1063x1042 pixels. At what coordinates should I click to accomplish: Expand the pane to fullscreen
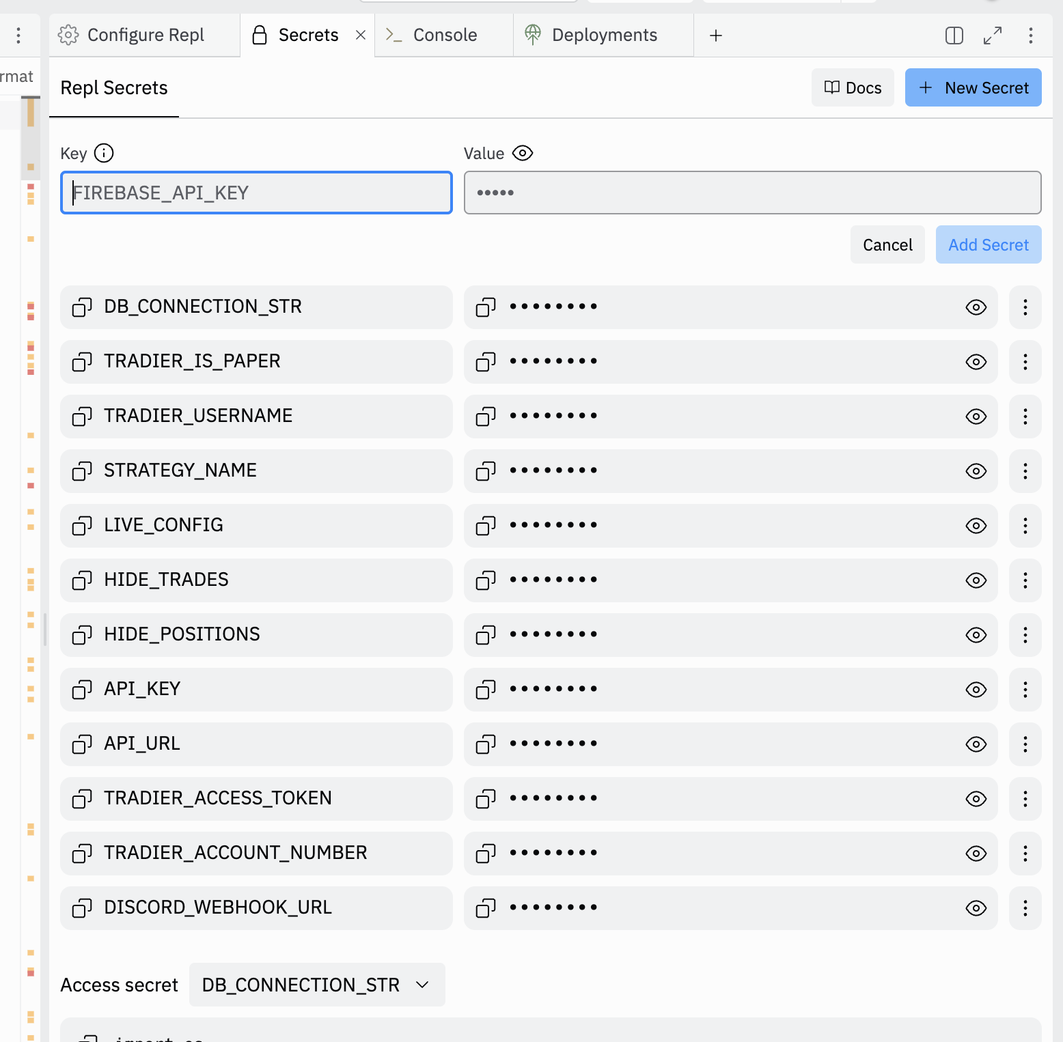(992, 36)
